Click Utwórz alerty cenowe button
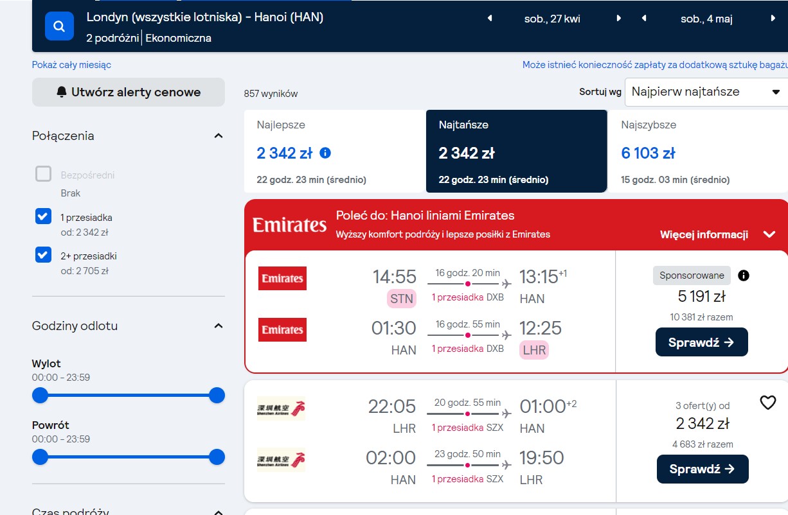 pyautogui.click(x=129, y=92)
